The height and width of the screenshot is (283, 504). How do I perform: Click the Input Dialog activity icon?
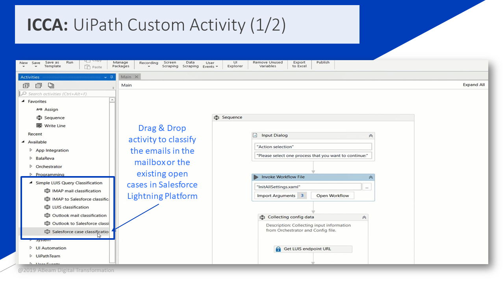255,135
